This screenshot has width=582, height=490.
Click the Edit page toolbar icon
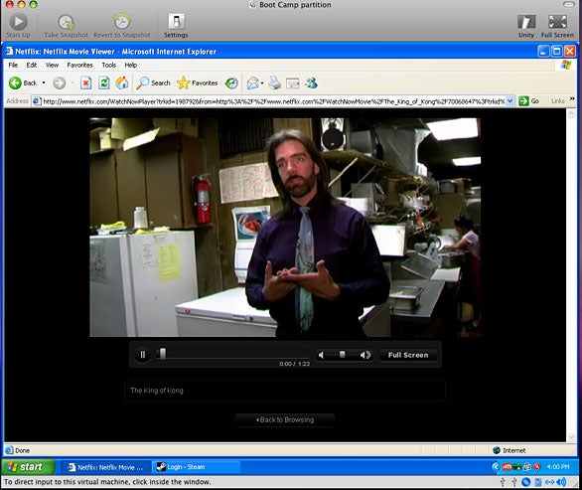[292, 83]
